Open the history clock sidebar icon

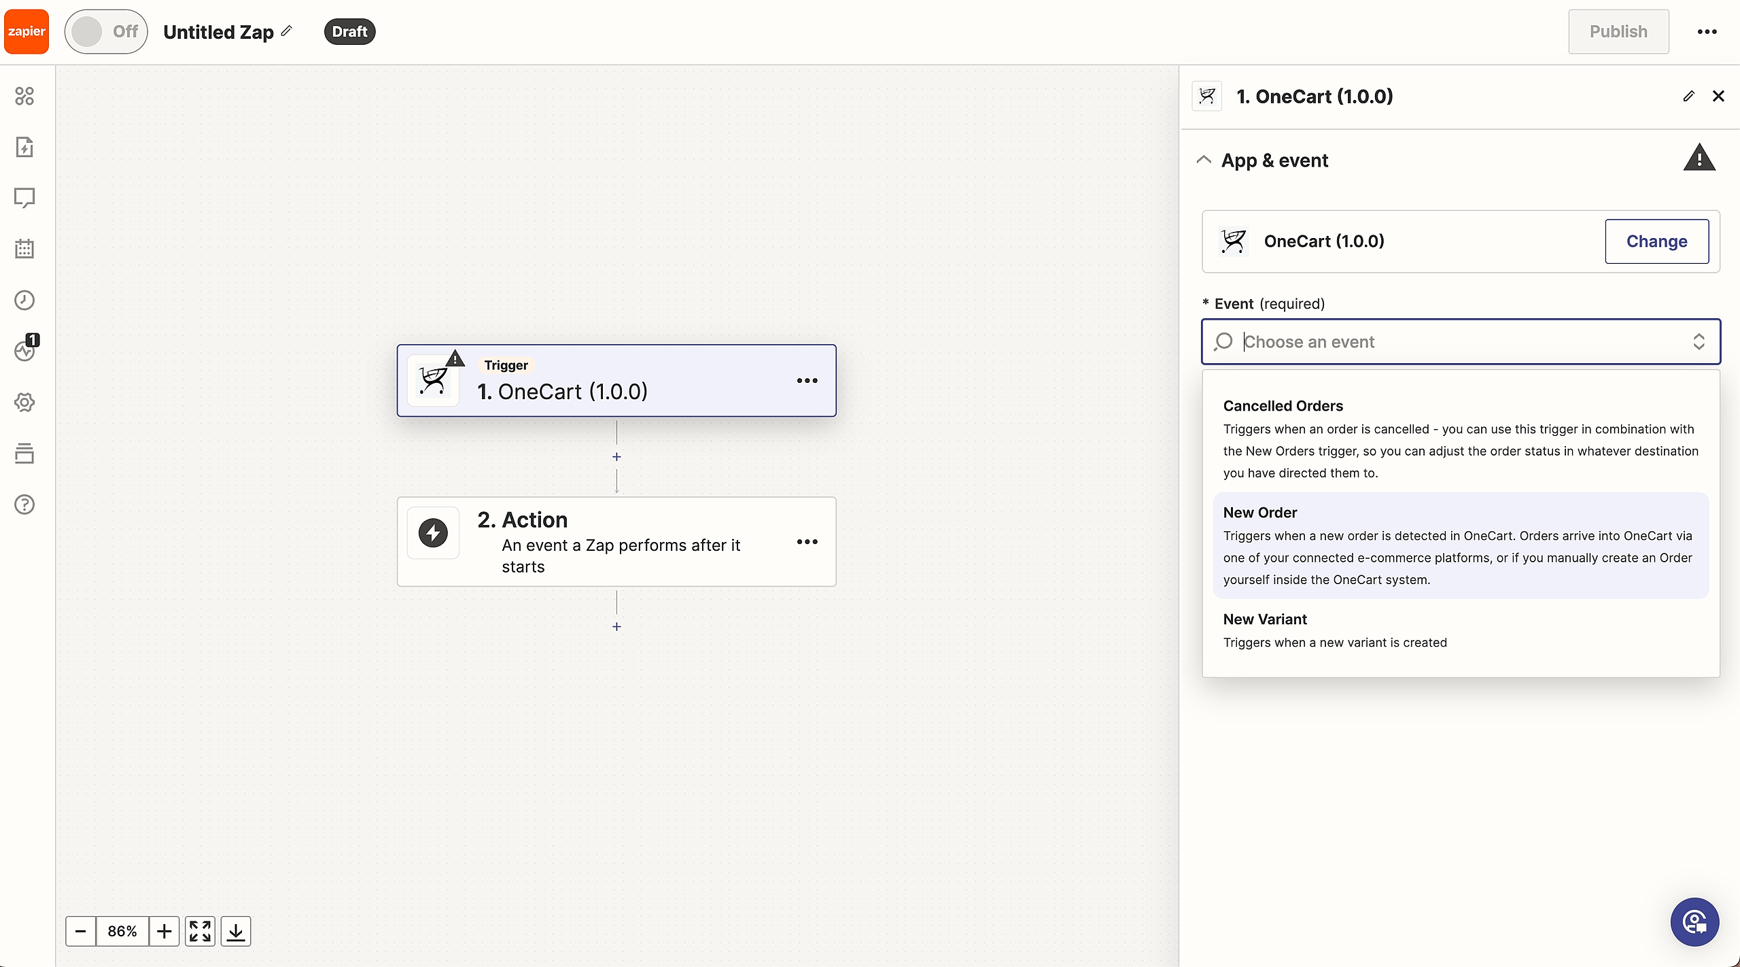point(24,300)
